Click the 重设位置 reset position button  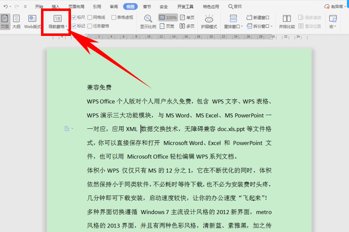click(x=309, y=26)
